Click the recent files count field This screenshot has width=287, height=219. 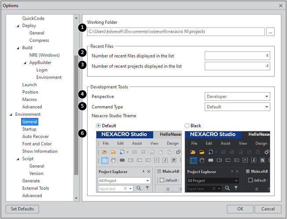[237, 56]
